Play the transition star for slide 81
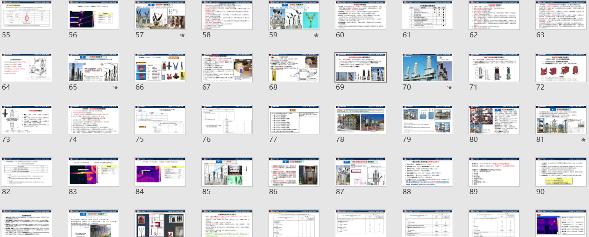Viewport: 589px width, 237px height. click(x=583, y=140)
